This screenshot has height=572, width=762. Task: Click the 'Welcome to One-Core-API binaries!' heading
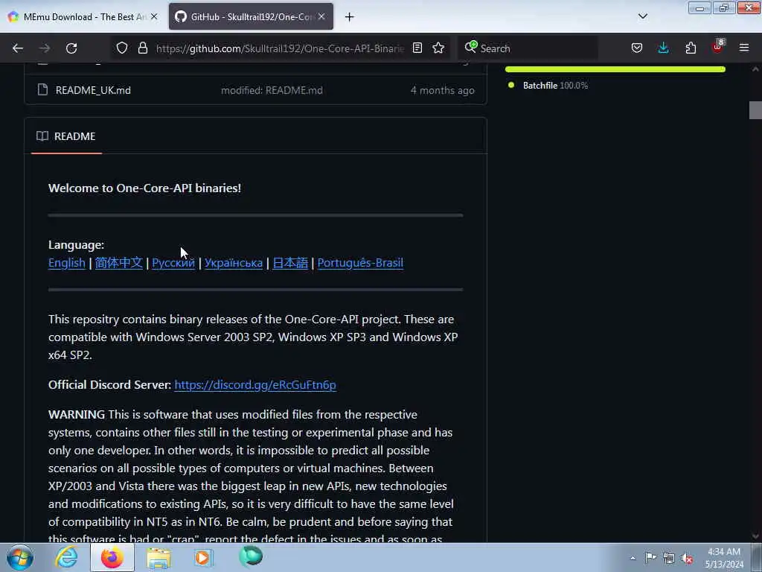tap(145, 188)
